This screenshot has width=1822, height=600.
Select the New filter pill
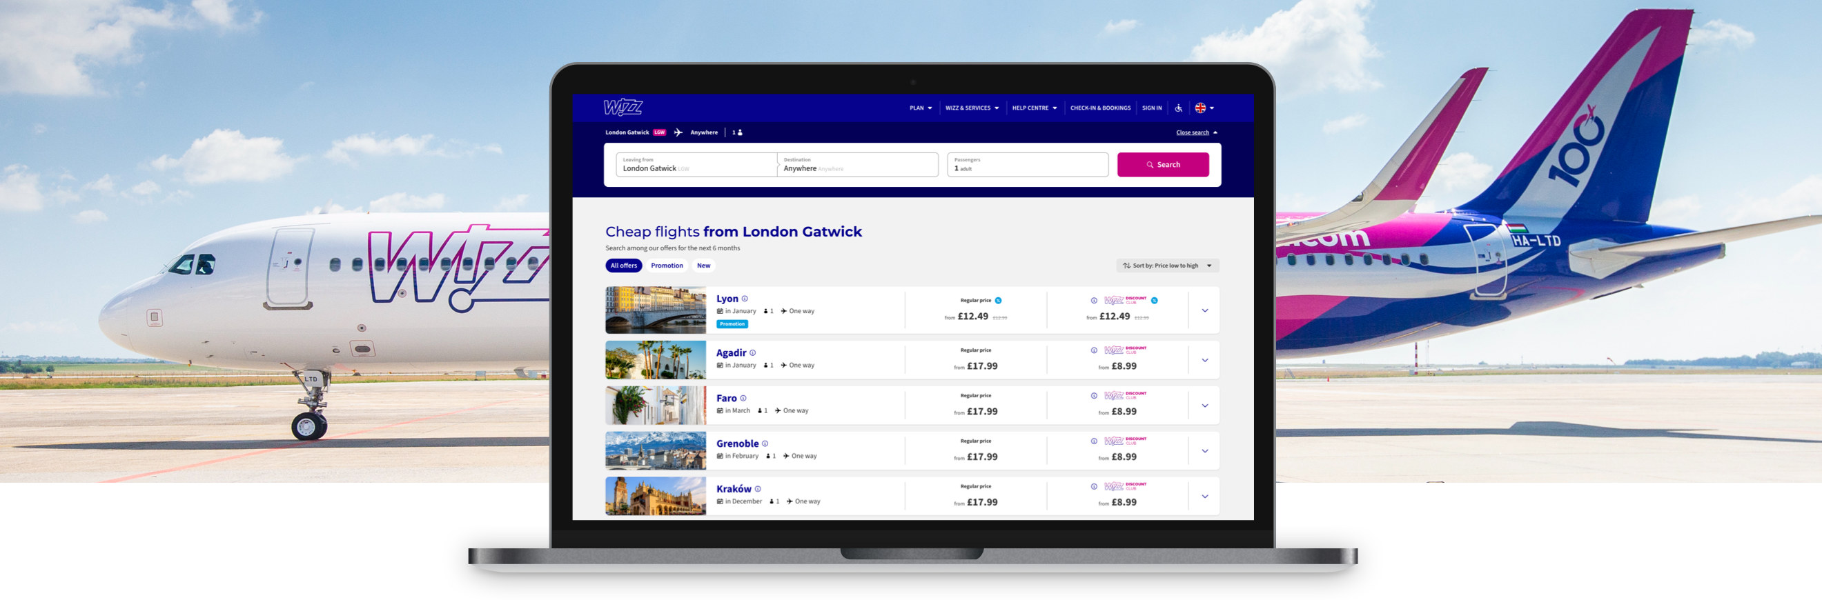[x=703, y=266]
